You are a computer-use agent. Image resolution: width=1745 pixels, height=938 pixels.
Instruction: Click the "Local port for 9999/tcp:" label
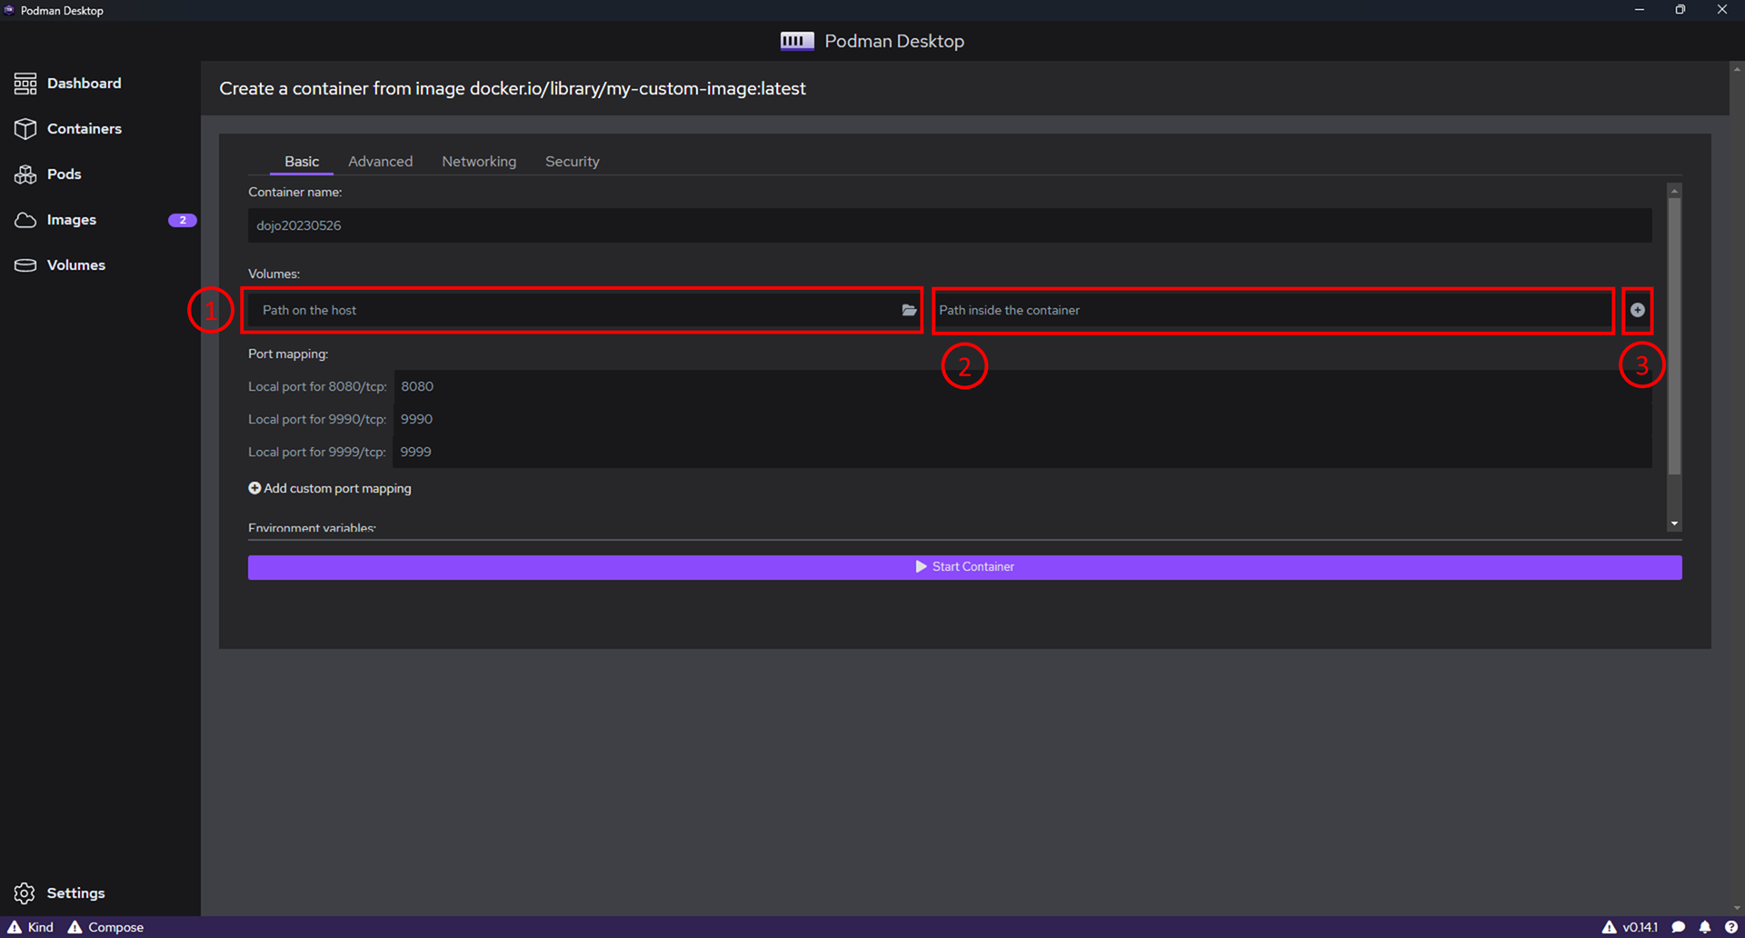[317, 452]
